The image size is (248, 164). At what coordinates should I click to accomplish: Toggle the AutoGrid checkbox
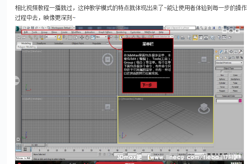(221, 72)
